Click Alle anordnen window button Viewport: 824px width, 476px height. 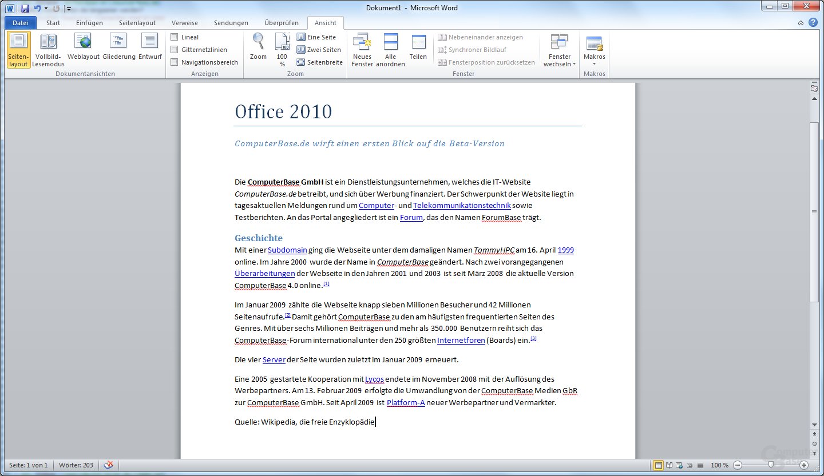click(x=391, y=50)
